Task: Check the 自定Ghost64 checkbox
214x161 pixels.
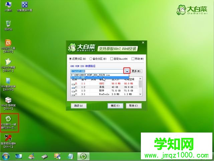Action: click(x=119, y=59)
